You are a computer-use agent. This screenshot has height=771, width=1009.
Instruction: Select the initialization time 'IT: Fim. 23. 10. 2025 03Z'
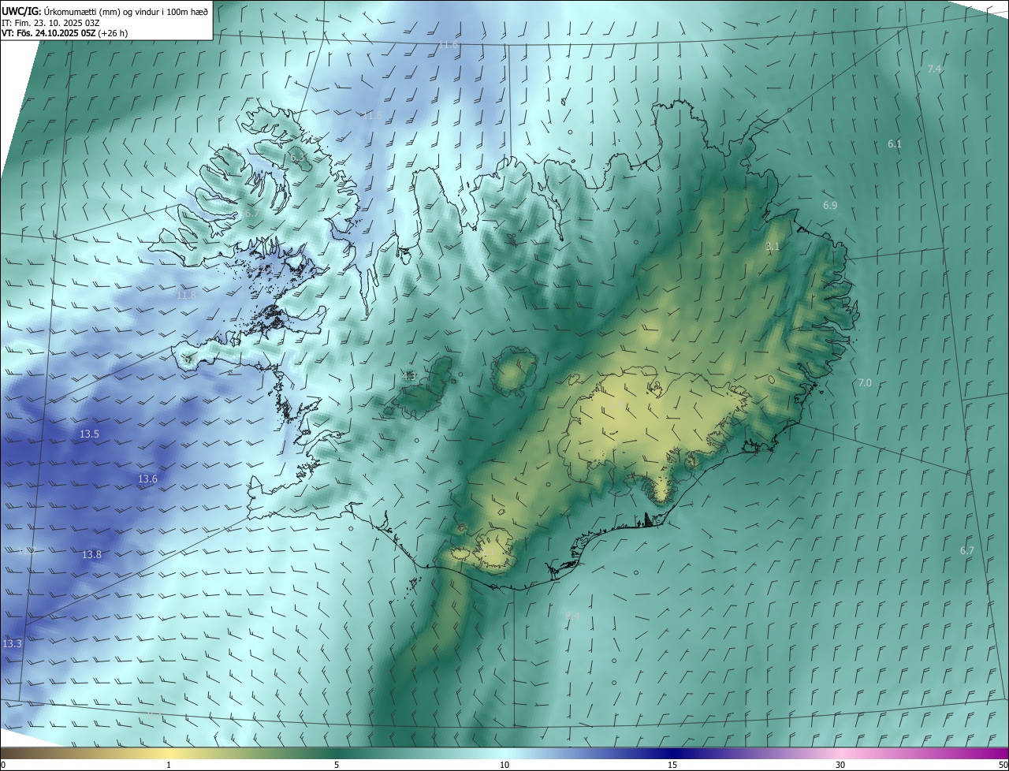pyautogui.click(x=50, y=23)
